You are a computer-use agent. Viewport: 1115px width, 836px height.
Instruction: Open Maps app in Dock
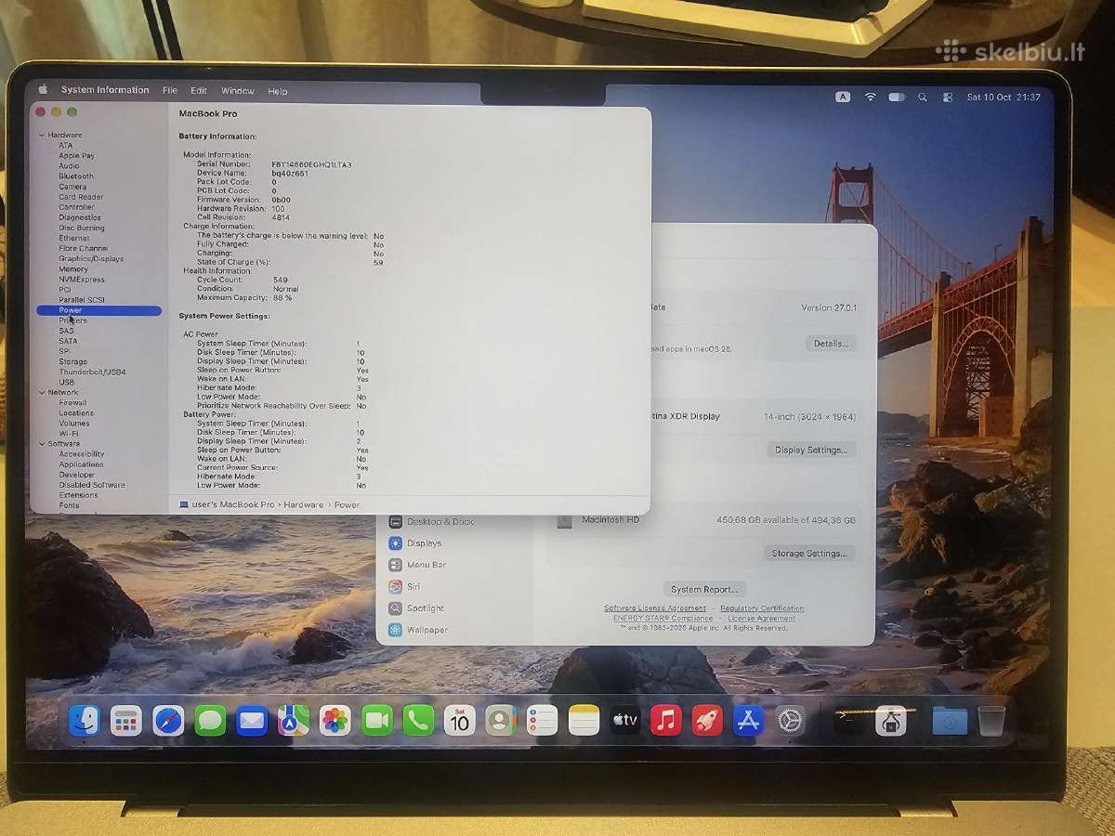coord(294,720)
